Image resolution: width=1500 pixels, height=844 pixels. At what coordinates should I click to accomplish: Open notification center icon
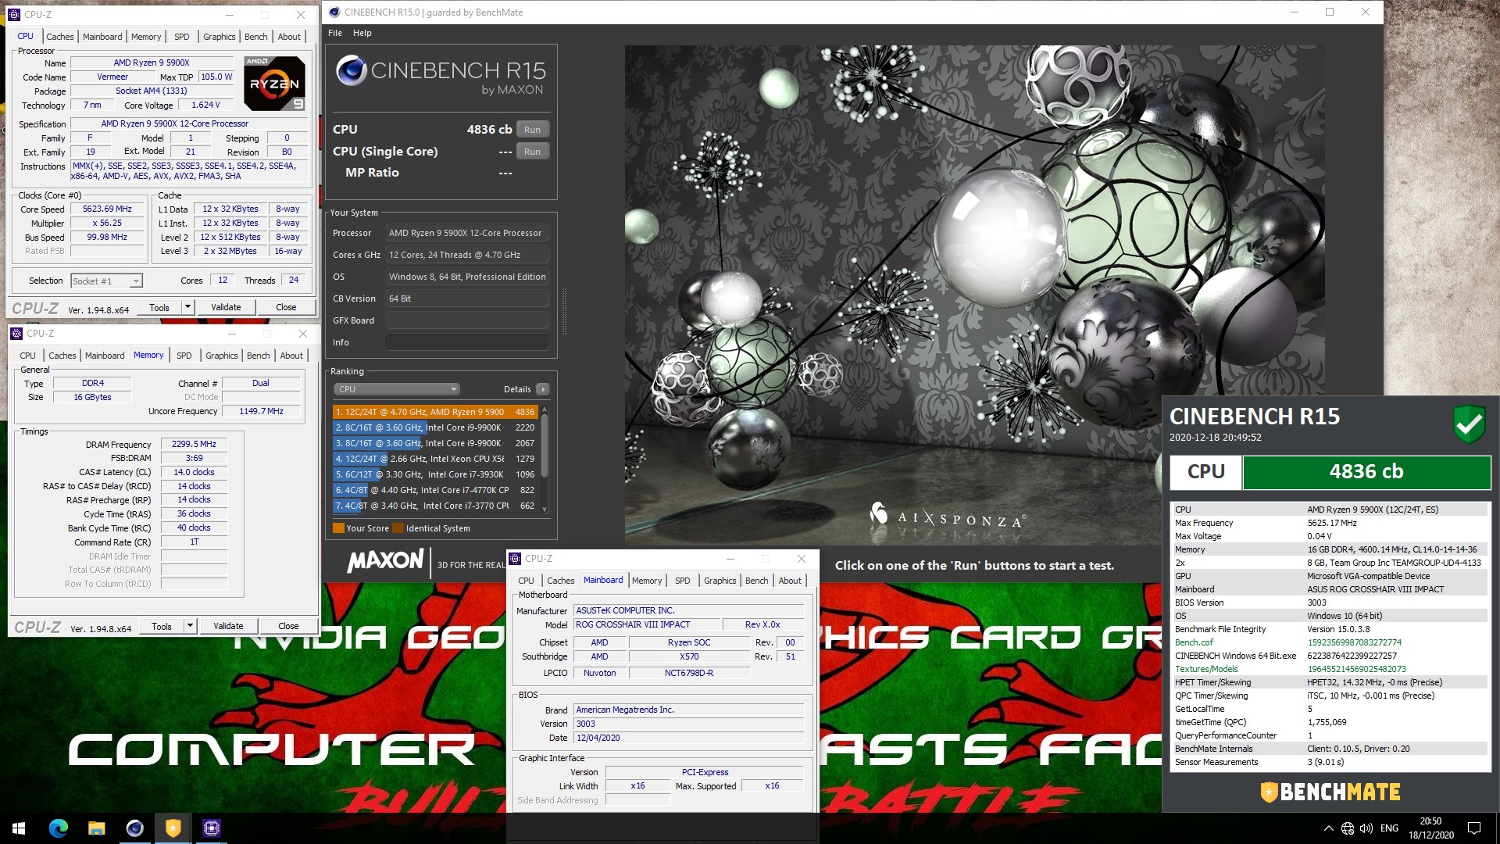pyautogui.click(x=1474, y=828)
